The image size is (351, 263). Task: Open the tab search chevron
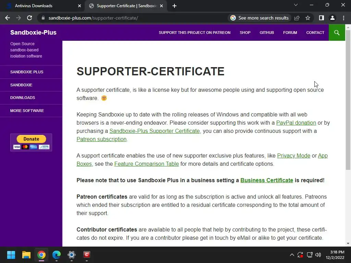(x=296, y=5)
